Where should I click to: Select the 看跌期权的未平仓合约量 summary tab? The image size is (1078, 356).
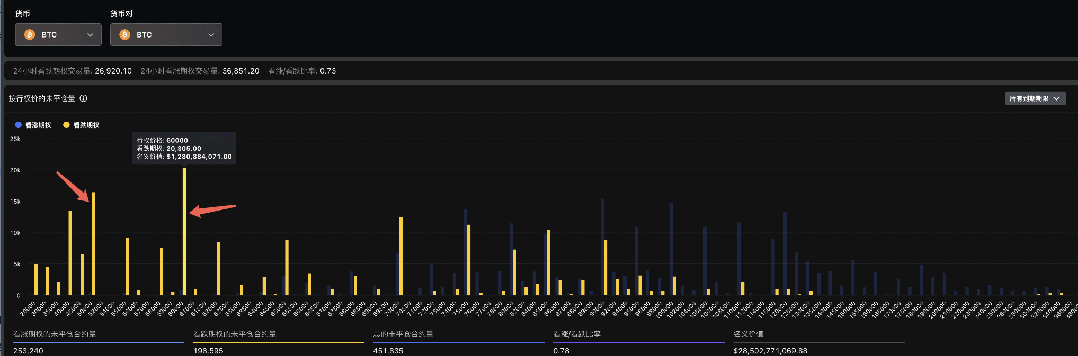coord(235,334)
